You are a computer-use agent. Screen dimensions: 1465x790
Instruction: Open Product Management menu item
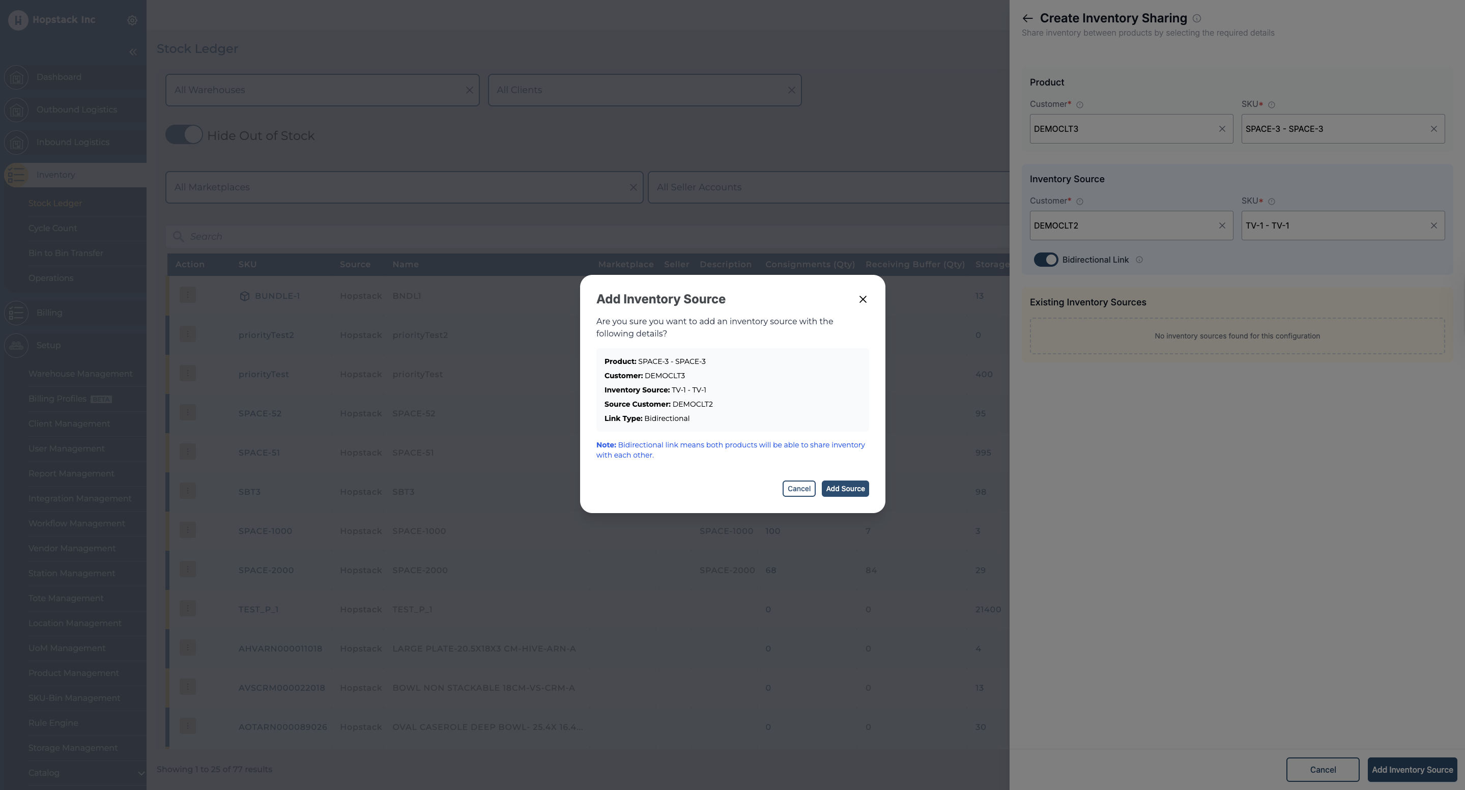(73, 673)
